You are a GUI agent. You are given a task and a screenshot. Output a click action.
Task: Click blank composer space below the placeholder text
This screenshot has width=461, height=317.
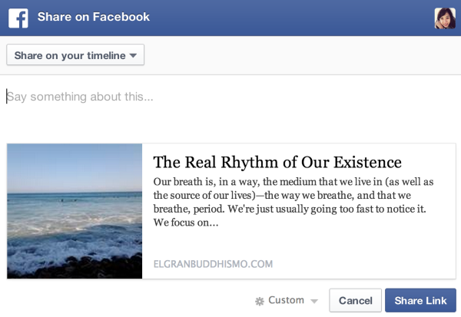point(230,123)
